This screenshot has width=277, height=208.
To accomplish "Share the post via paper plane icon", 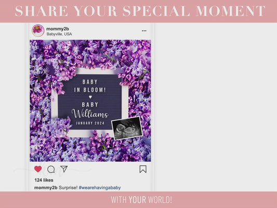I will 64,169.
